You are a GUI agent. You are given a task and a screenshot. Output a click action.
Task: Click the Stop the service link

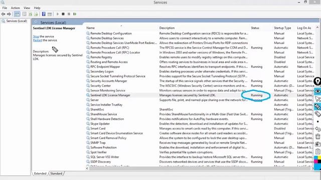36,36
